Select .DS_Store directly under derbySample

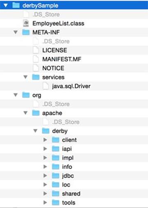[46, 14]
